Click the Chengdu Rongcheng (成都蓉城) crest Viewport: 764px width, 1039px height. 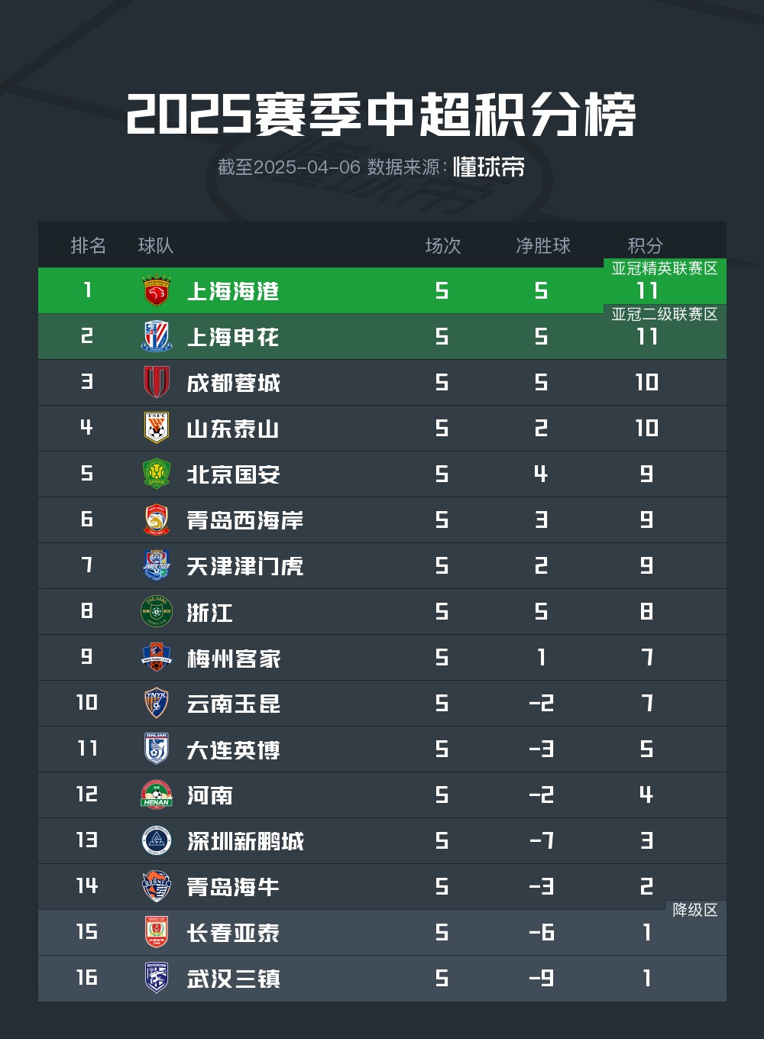pyautogui.click(x=157, y=382)
